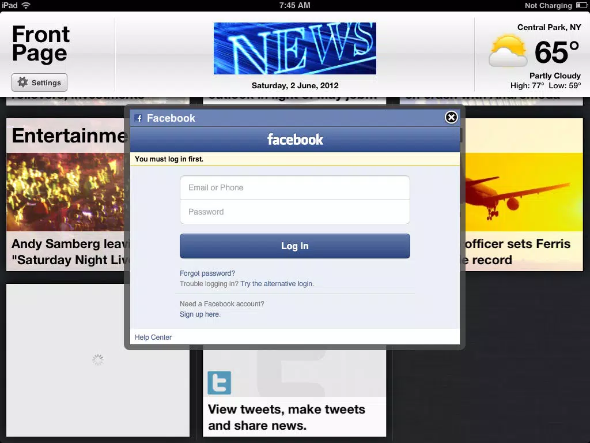Image resolution: width=590 pixels, height=443 pixels.
Task: Follow the Sign up here link
Action: 200,314
